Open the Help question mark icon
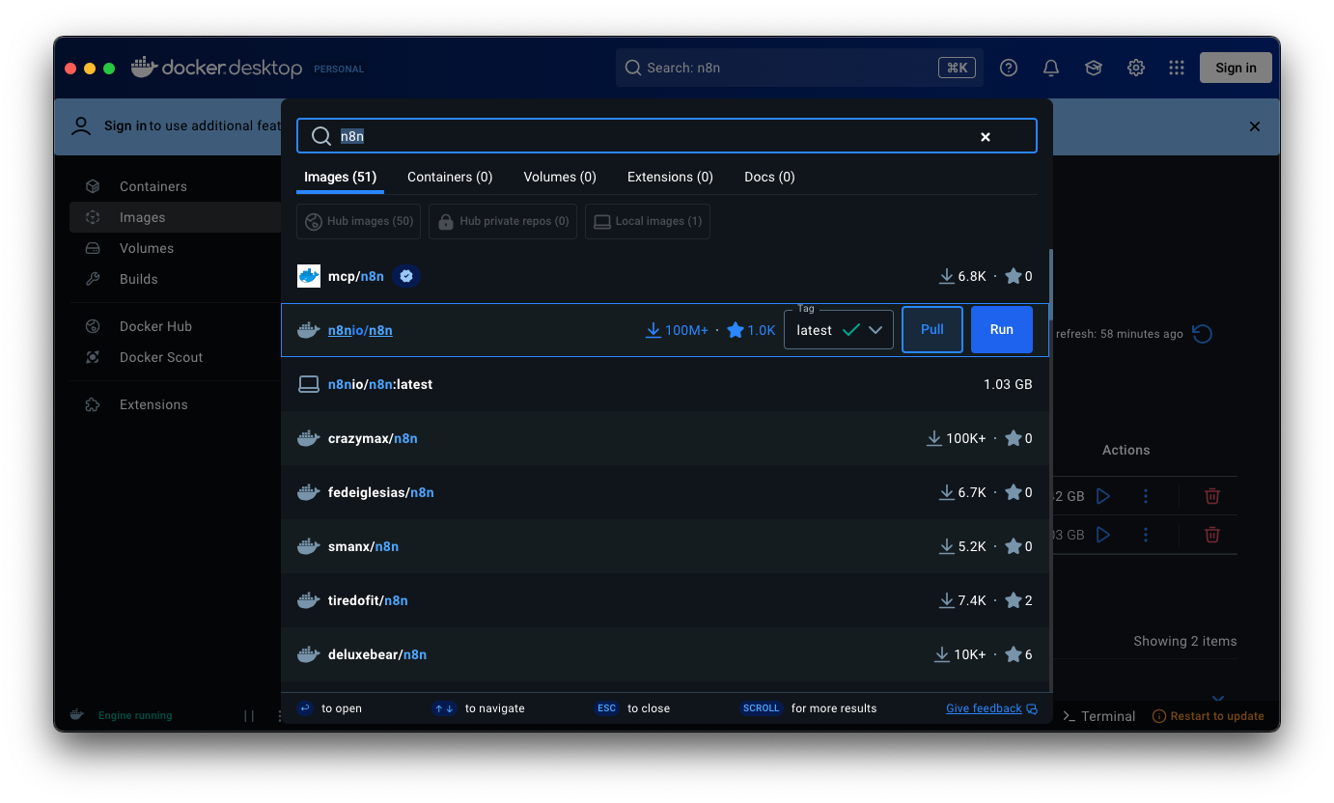The width and height of the screenshot is (1334, 803). coord(1009,68)
